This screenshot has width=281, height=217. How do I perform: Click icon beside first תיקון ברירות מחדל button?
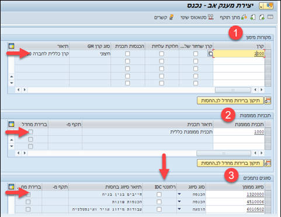268,101
